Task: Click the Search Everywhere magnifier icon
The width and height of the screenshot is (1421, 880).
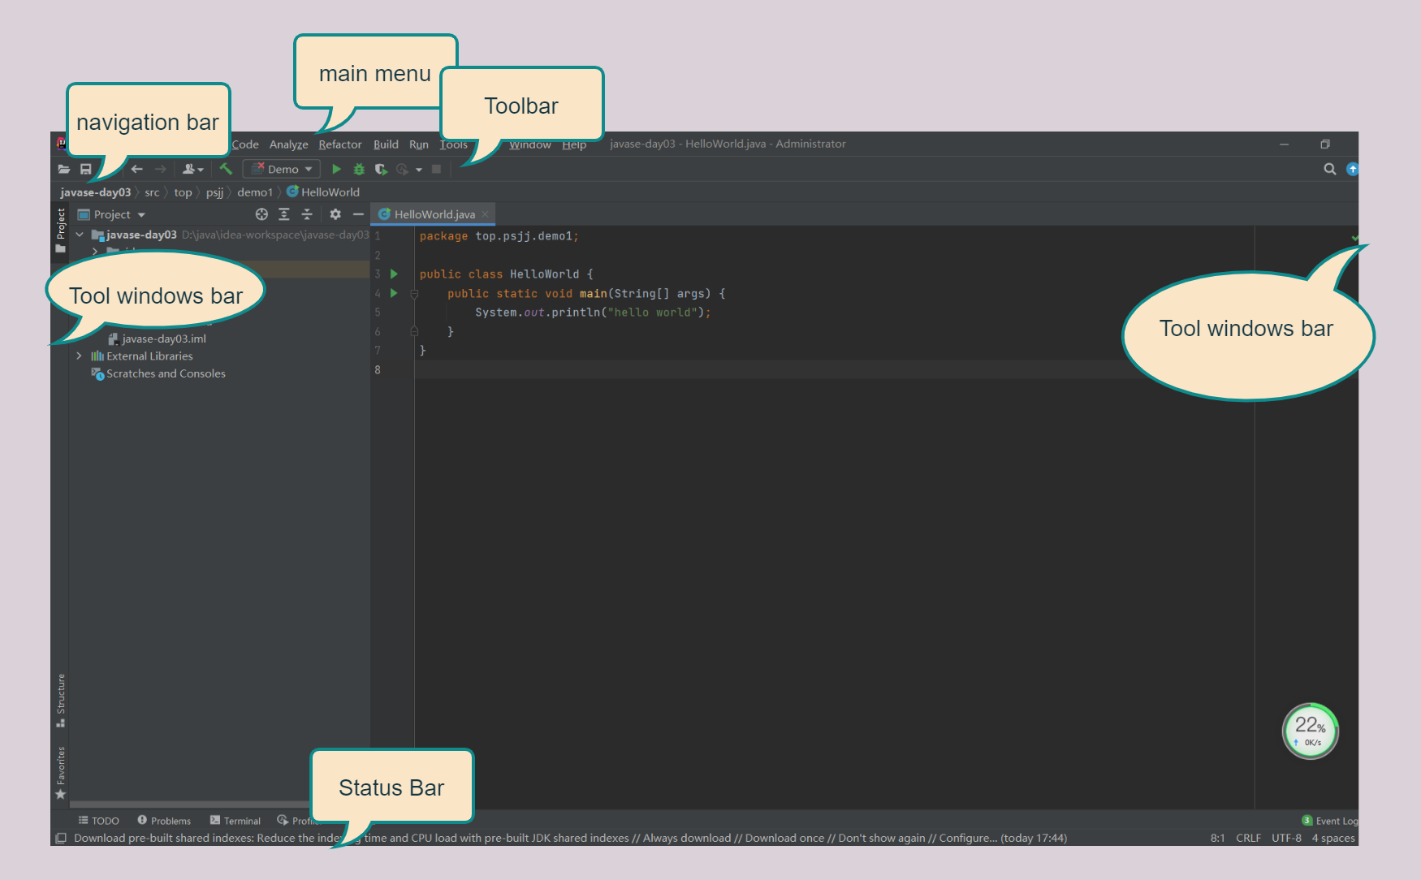Action: [1329, 169]
